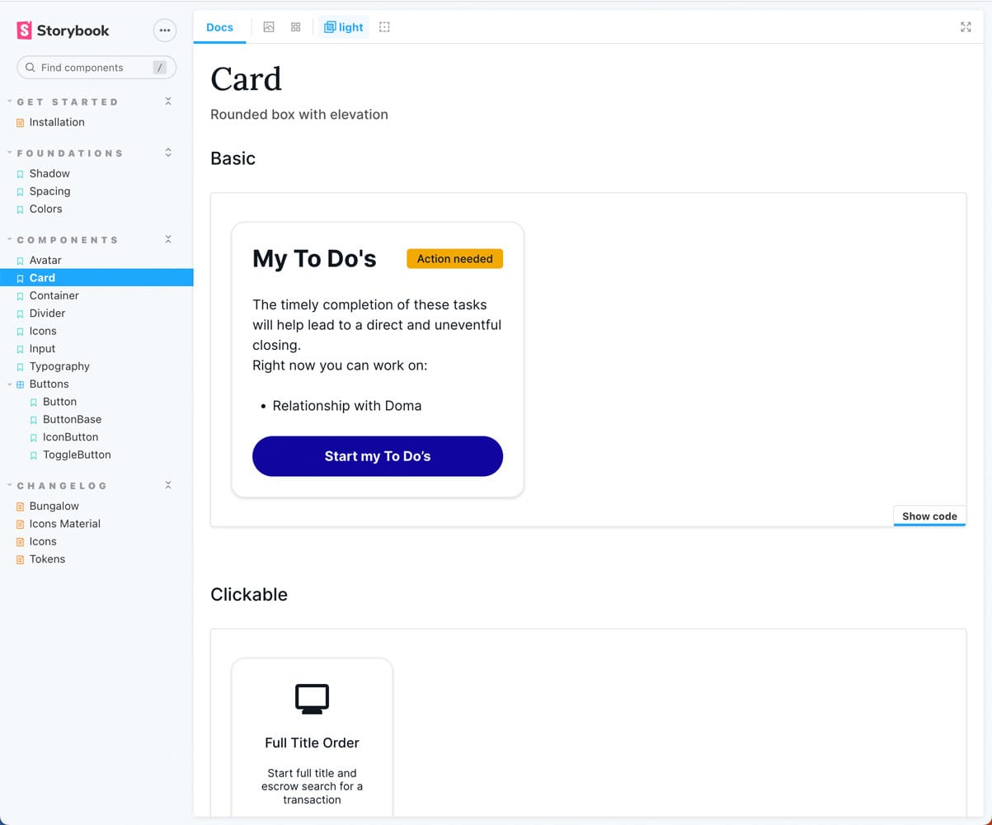Toggle the outline dashed-square toolbar icon

[384, 27]
